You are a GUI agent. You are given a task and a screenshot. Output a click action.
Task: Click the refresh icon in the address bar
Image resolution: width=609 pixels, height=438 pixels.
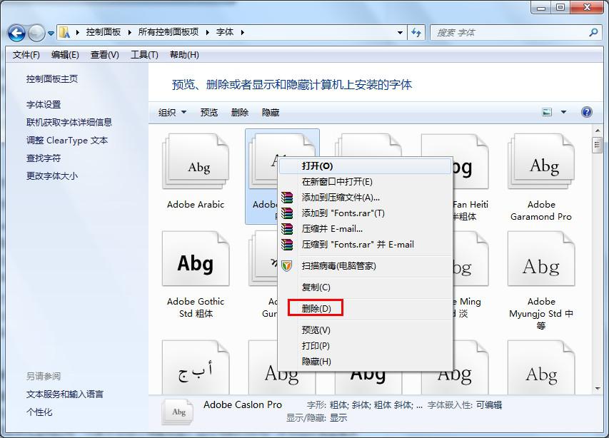[x=415, y=32]
